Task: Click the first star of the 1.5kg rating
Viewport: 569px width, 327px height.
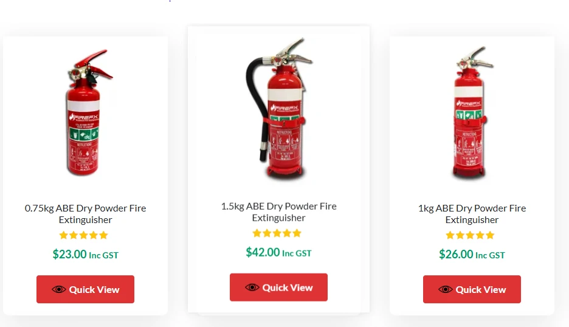Action: click(257, 233)
